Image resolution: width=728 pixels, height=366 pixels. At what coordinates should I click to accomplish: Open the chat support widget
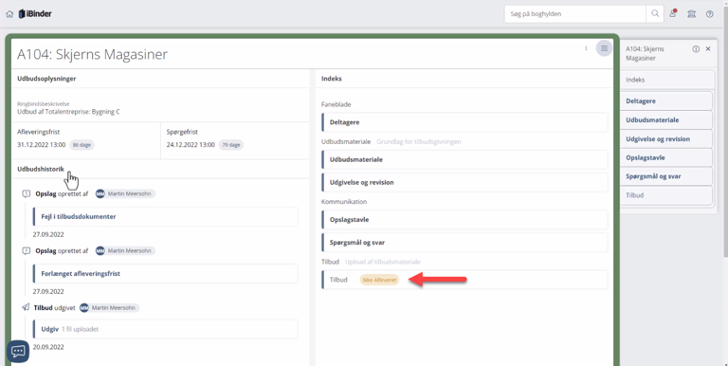[18, 351]
